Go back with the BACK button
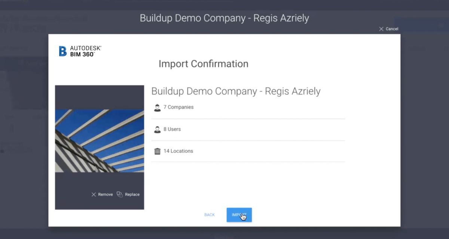 click(x=210, y=215)
